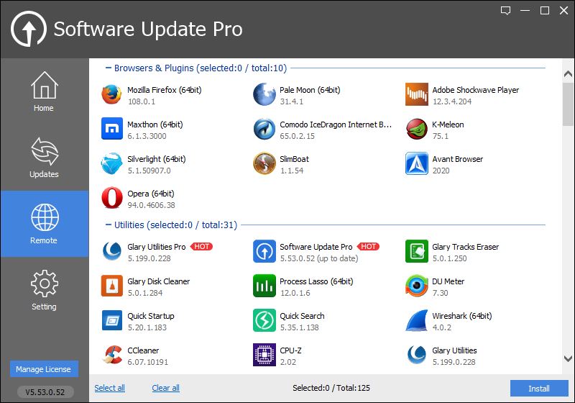Select the CPU-Z label

[x=290, y=350]
